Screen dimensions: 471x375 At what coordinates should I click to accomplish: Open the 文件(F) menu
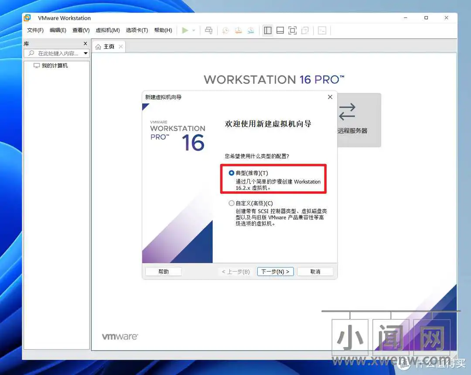click(x=35, y=31)
